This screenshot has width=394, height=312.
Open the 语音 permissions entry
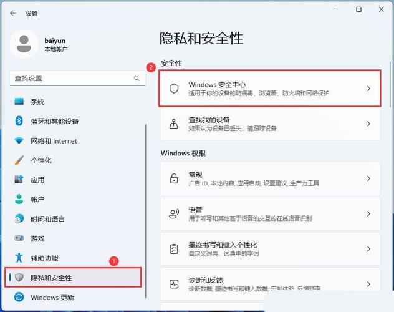click(x=270, y=213)
